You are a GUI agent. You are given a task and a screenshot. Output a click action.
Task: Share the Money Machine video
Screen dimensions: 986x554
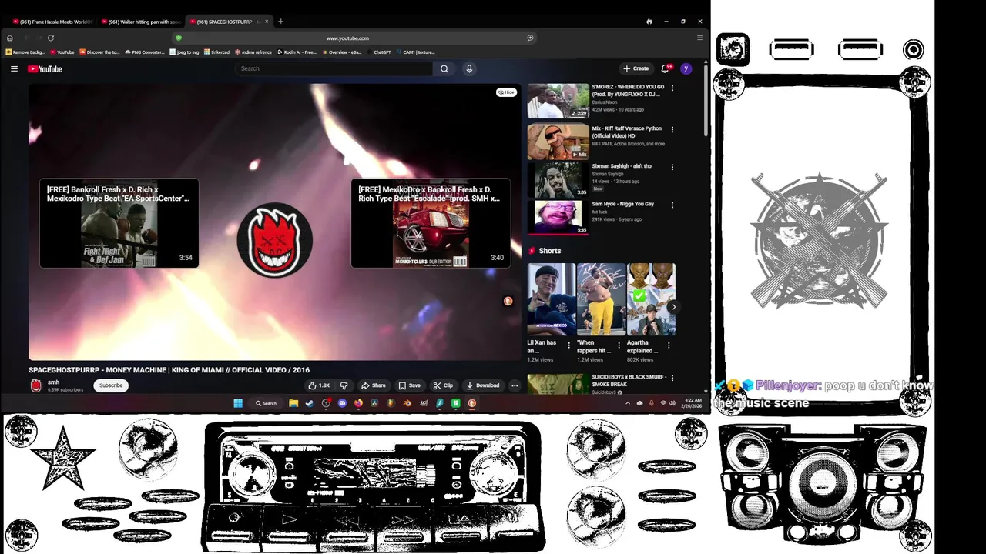374,385
